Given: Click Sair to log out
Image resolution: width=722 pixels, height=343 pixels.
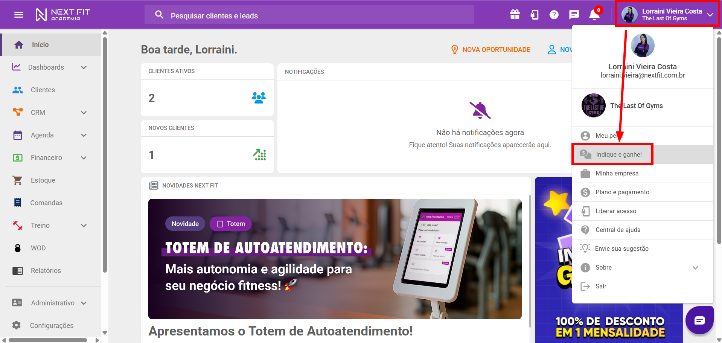Looking at the screenshot, I should pos(643,286).
